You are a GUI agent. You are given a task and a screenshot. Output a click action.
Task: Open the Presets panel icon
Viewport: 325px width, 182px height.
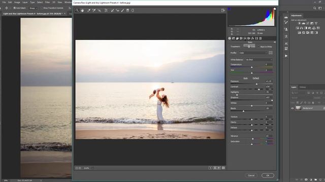tap(261, 38)
